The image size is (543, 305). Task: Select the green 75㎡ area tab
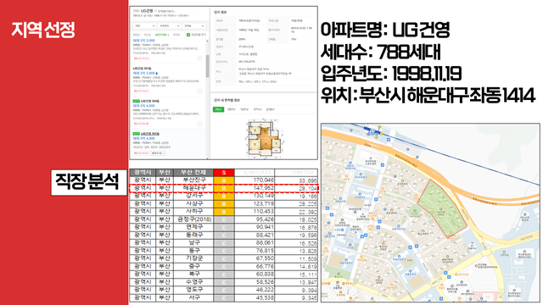(218, 109)
